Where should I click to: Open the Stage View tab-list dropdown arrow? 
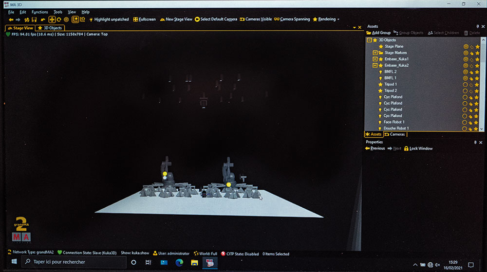pyautogui.click(x=355, y=28)
